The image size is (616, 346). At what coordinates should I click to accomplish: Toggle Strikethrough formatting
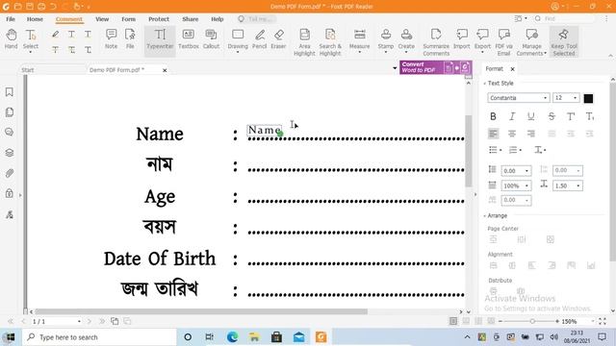(552, 116)
